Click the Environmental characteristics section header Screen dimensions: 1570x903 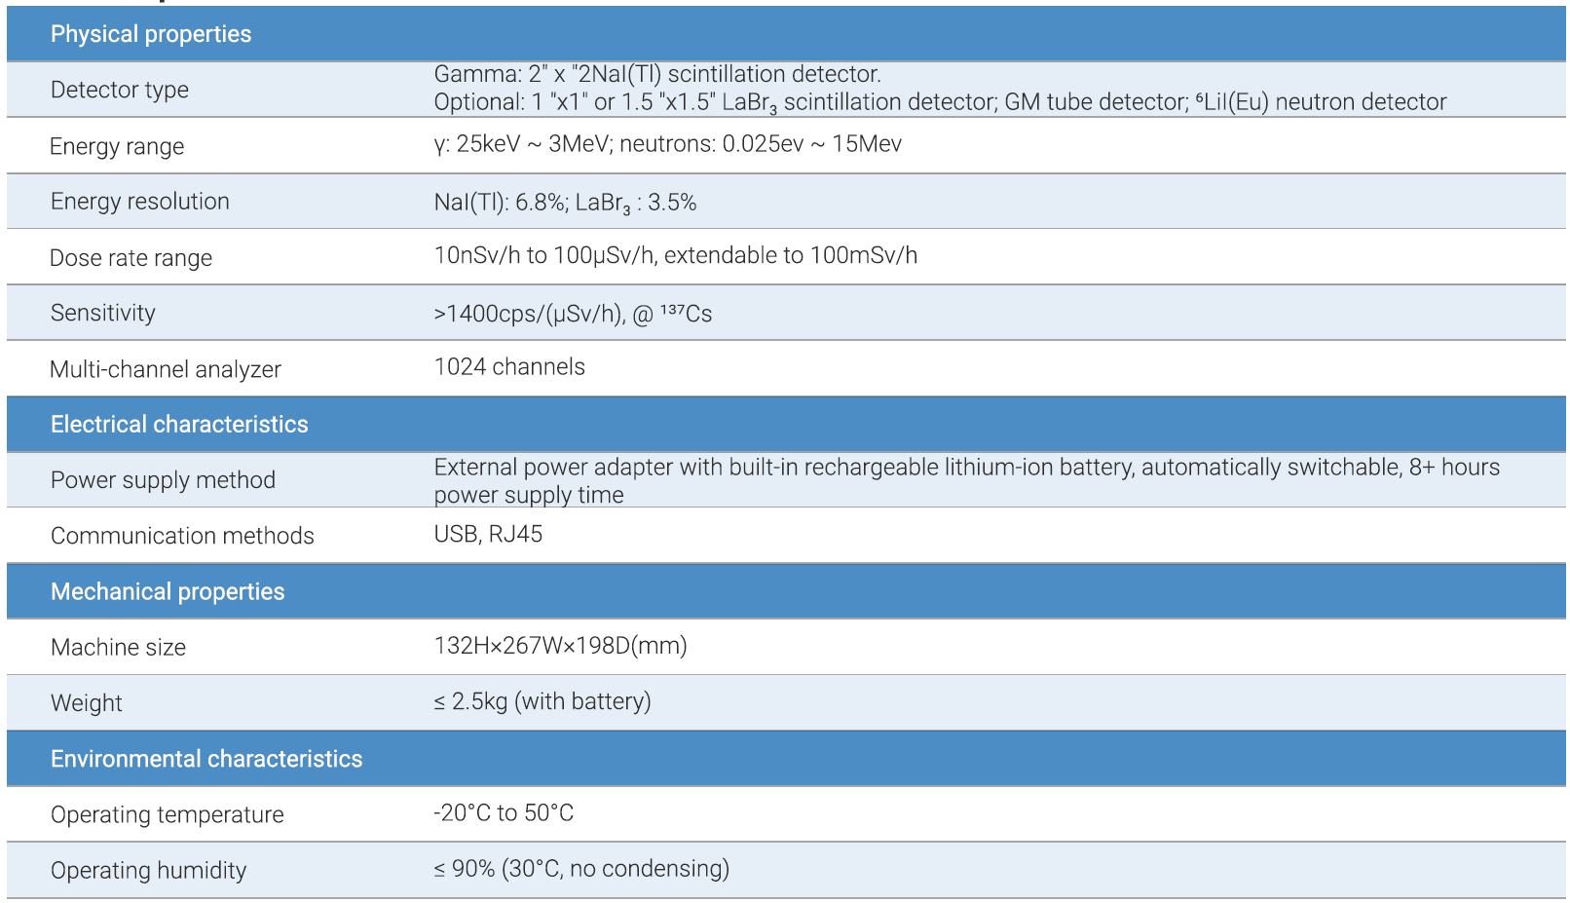point(206,759)
